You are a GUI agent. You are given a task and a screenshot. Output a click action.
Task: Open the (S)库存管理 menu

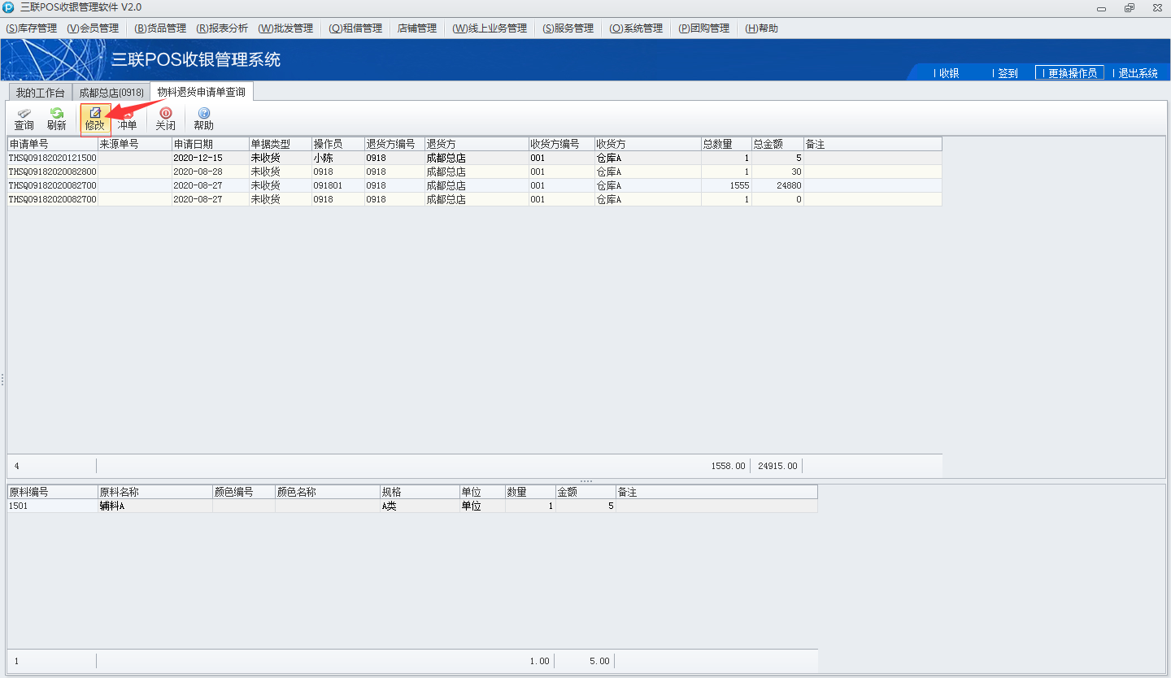(x=32, y=28)
